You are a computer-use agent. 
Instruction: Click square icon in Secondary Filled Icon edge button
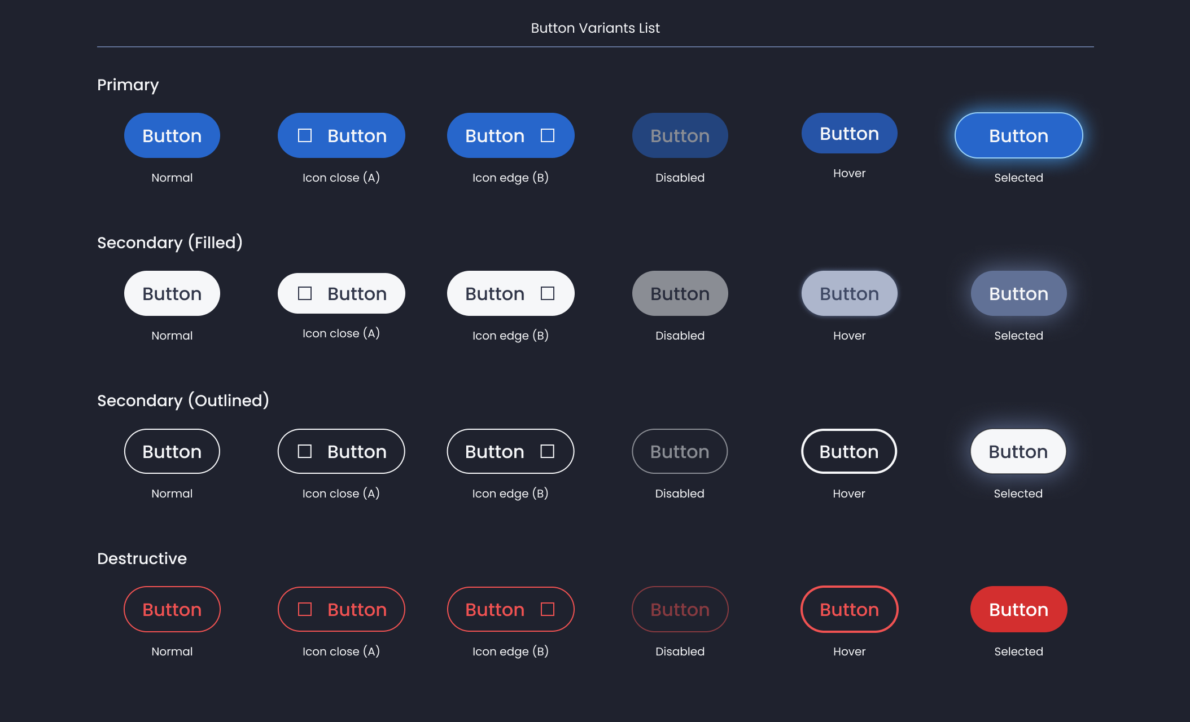548,293
